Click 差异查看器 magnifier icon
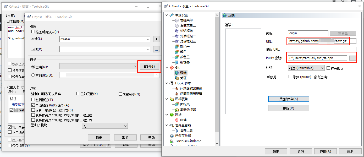This screenshot has height=157, width=364. (172, 125)
